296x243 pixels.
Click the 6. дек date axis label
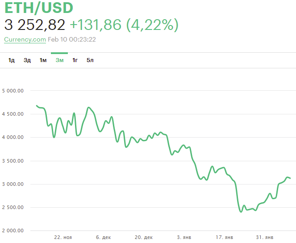pyautogui.click(x=104, y=237)
